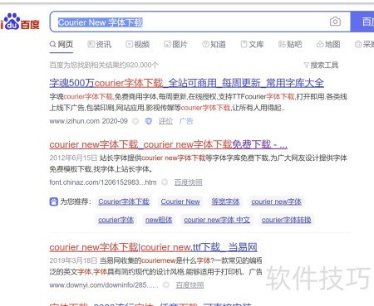Viewport: 374px width, 306px height.
Task: Click the 百度快照 link under font.chinaz.com
Action: click(189, 182)
